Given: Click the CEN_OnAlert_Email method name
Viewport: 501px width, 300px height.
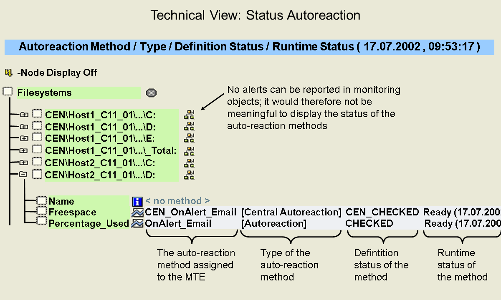Looking at the screenshot, I should (x=190, y=212).
